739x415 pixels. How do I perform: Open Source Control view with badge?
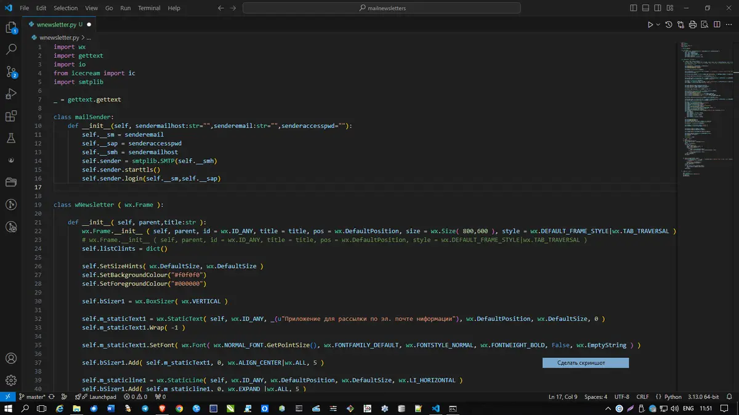tap(10, 72)
